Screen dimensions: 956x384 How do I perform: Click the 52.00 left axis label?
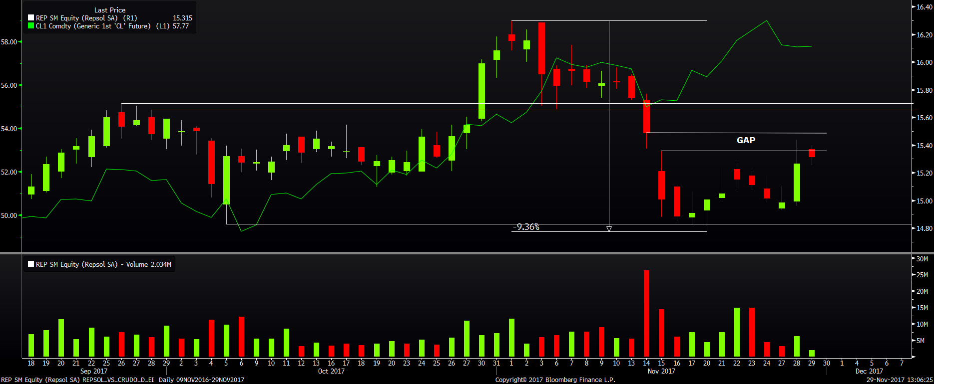point(9,172)
